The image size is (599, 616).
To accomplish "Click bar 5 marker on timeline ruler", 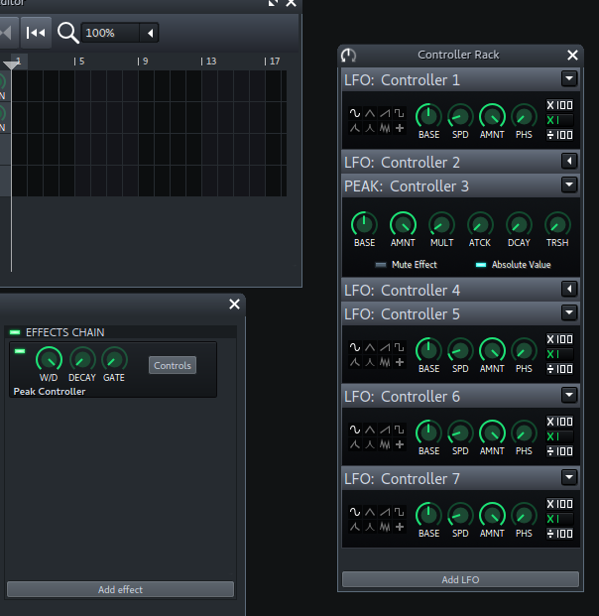I will [79, 62].
